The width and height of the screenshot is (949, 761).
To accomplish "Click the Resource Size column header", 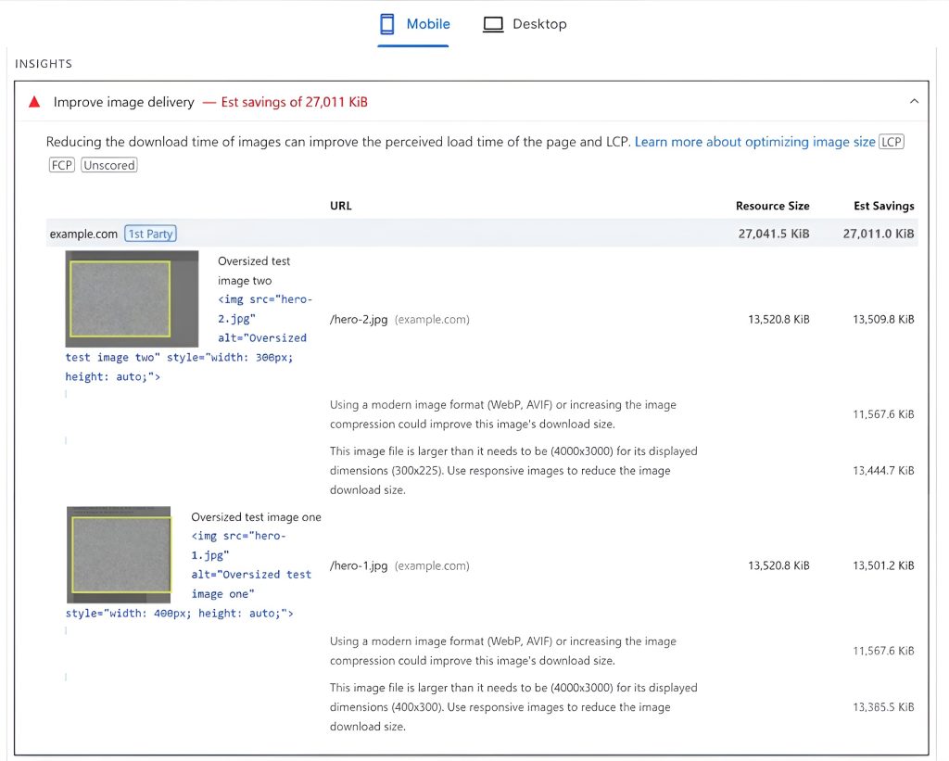I will click(772, 205).
